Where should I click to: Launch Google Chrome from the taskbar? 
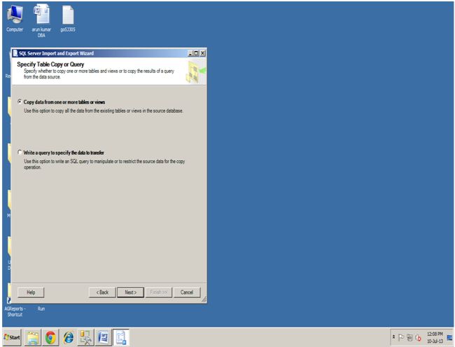coord(50,338)
